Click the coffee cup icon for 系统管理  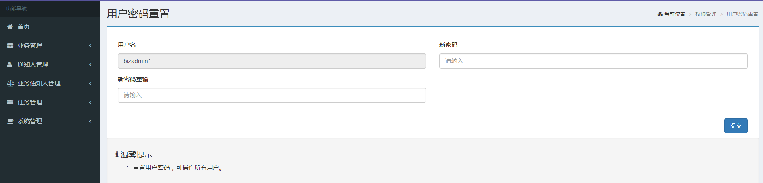[10, 121]
